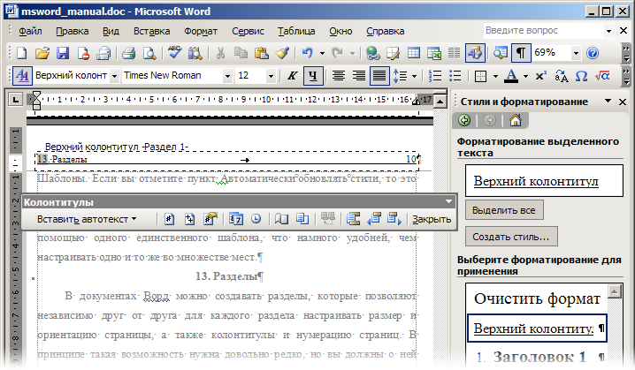Click the Columns layout icon

(455, 53)
